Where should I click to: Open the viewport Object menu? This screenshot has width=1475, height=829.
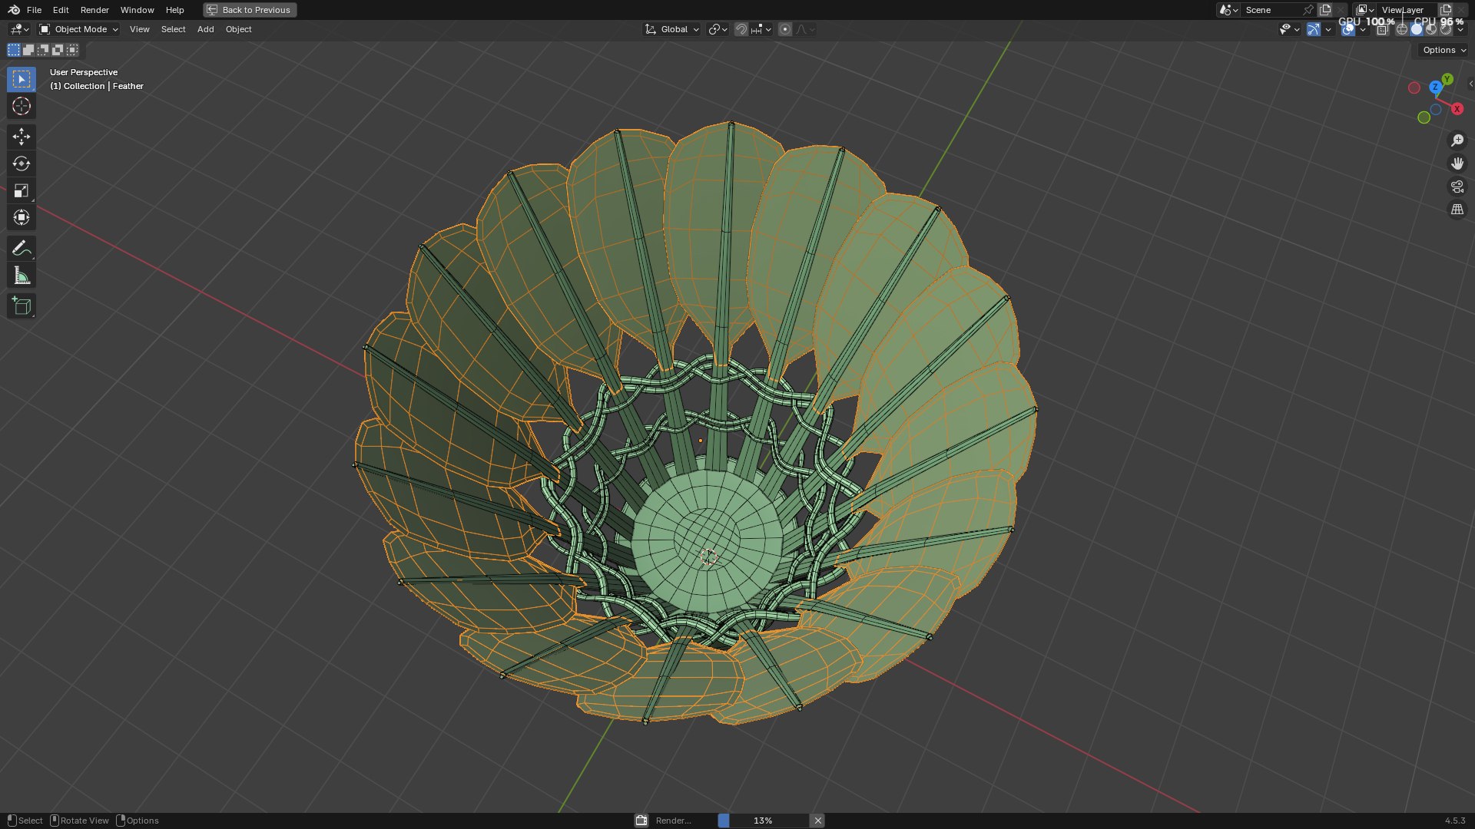[x=238, y=29]
